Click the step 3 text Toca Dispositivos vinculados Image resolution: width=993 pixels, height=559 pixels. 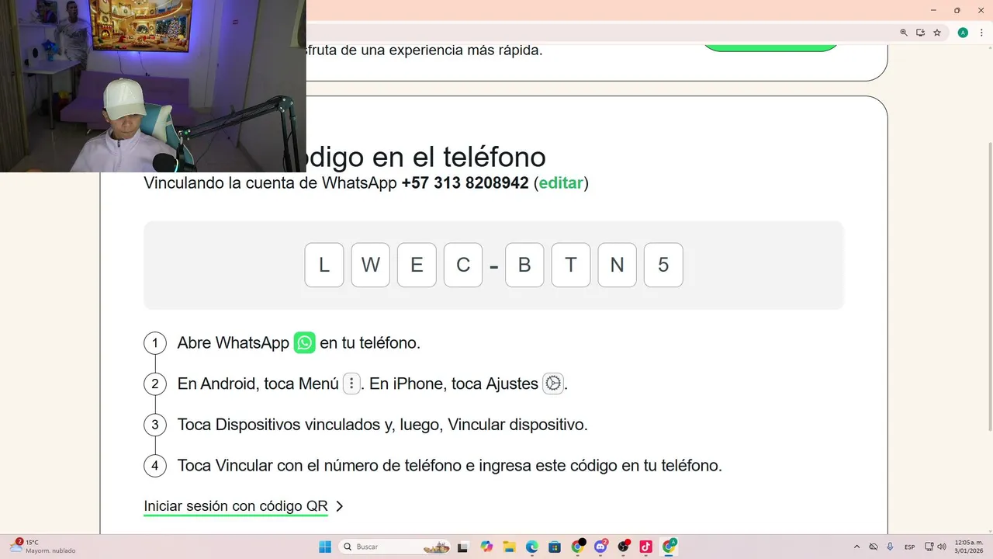[x=382, y=425]
